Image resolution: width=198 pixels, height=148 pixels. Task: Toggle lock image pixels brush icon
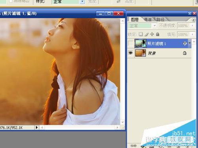(x=147, y=34)
